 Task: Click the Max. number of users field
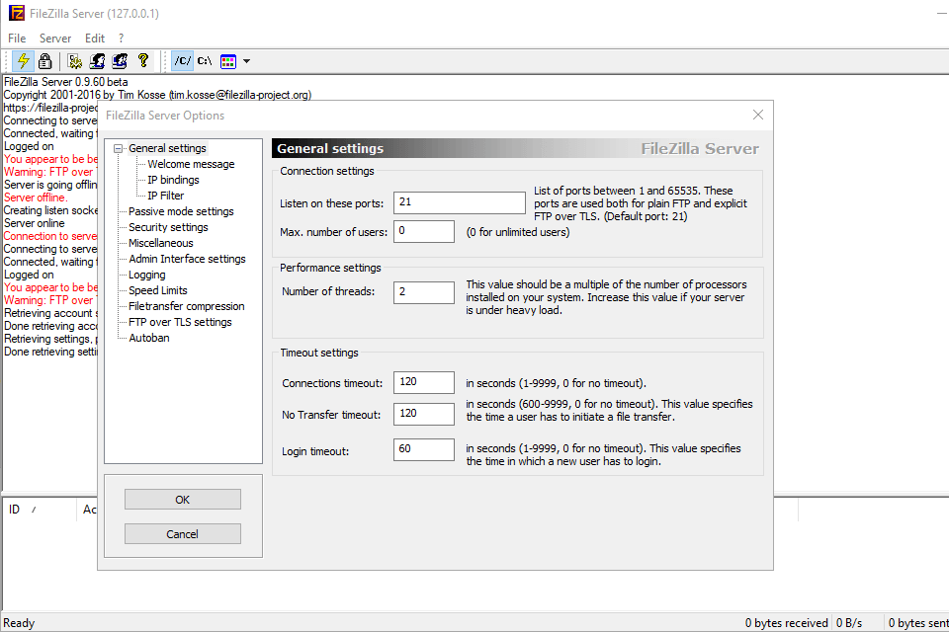point(424,231)
